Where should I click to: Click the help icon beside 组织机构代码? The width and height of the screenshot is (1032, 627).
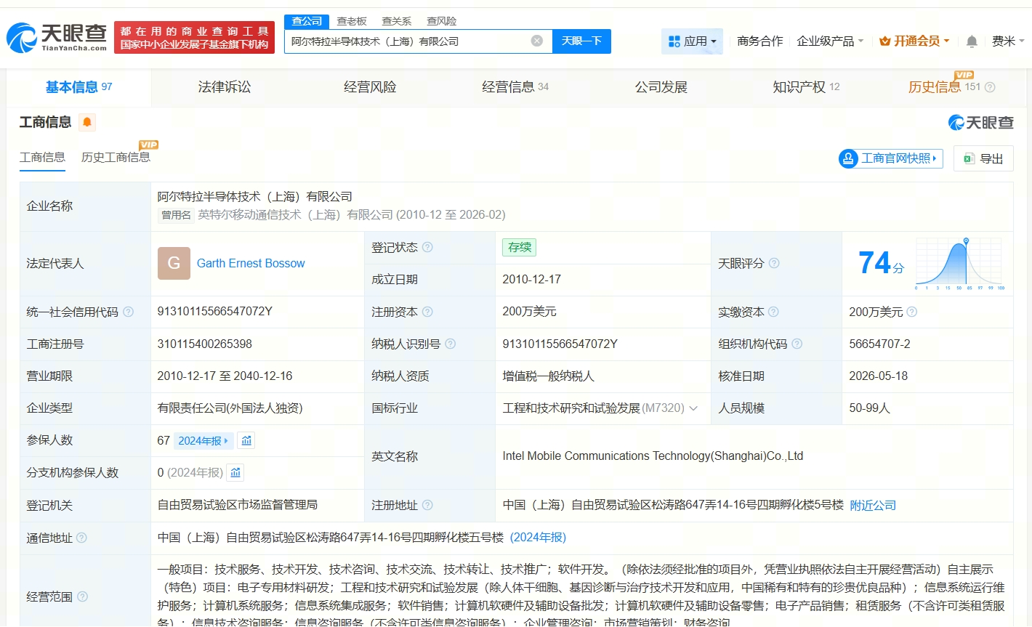pyautogui.click(x=797, y=344)
